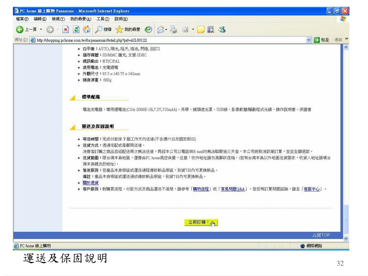The image size is (368, 276).
Task: Open the 編輯(E) menu
Action: click(40, 19)
